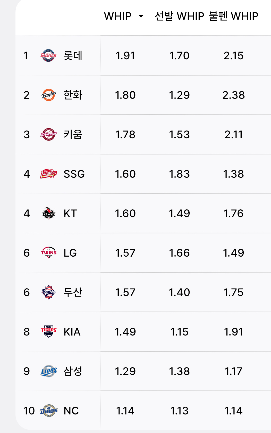Select NC's 1.14 WHIP value cell
This screenshot has height=433, width=271.
(125, 411)
